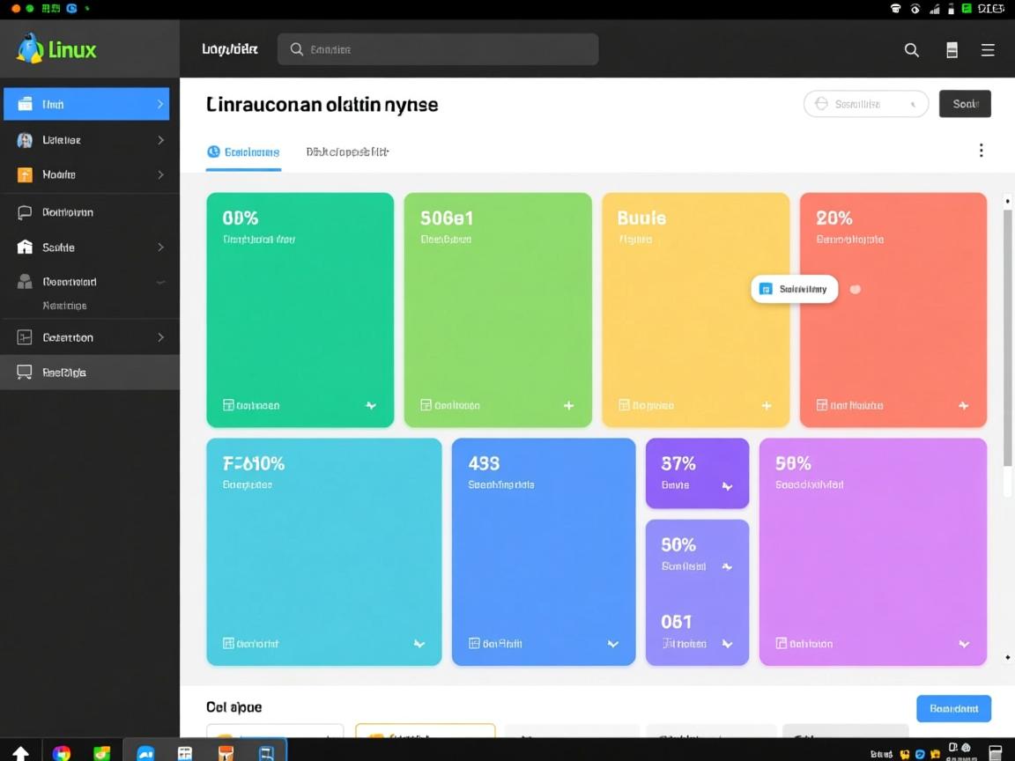Click the plus icon on the yellow card
This screenshot has width=1015, height=761.
point(767,405)
